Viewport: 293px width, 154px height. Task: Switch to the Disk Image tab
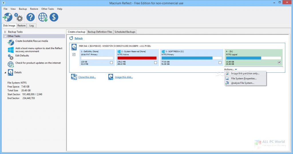[x=9, y=25]
